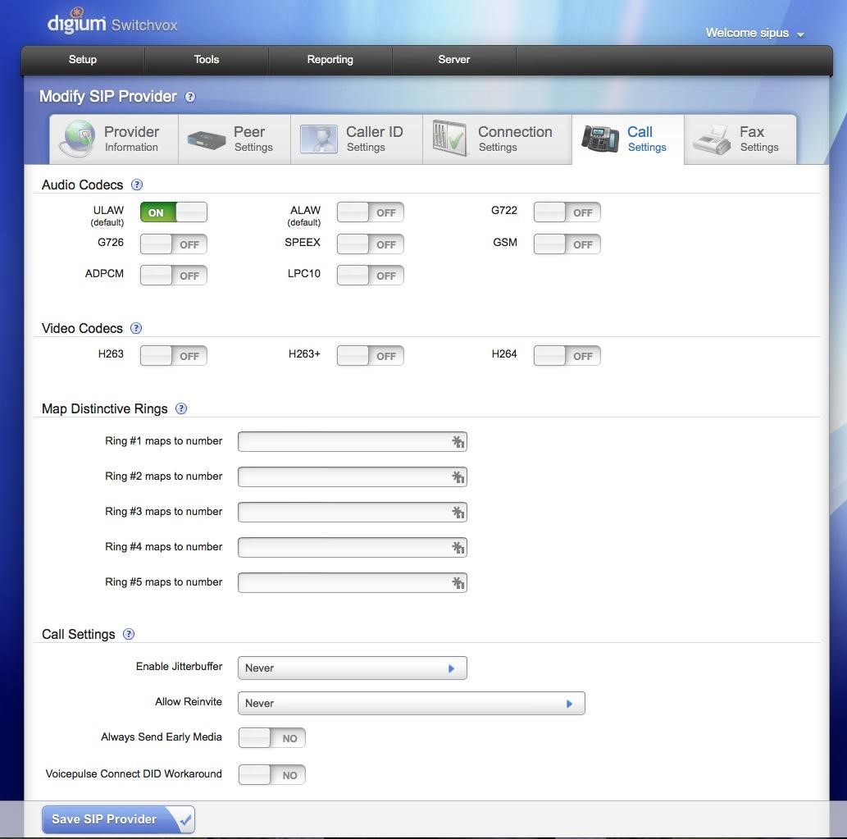
Task: Enable the H264 video codec
Action: (x=567, y=356)
